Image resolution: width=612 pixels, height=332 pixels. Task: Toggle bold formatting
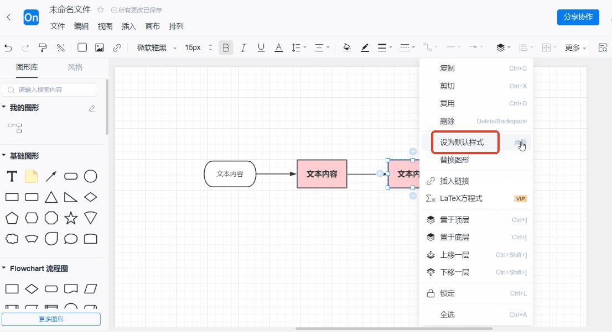point(226,48)
